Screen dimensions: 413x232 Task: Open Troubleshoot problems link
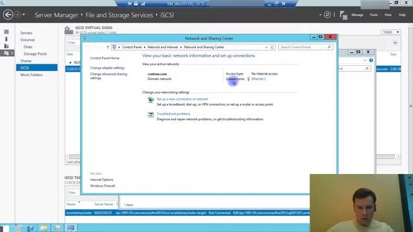pyautogui.click(x=174, y=114)
